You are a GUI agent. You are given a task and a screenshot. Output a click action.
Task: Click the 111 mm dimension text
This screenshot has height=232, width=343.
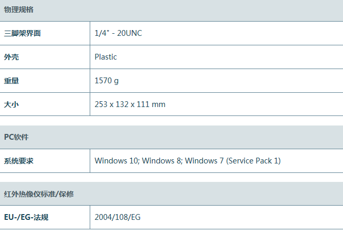coord(151,104)
